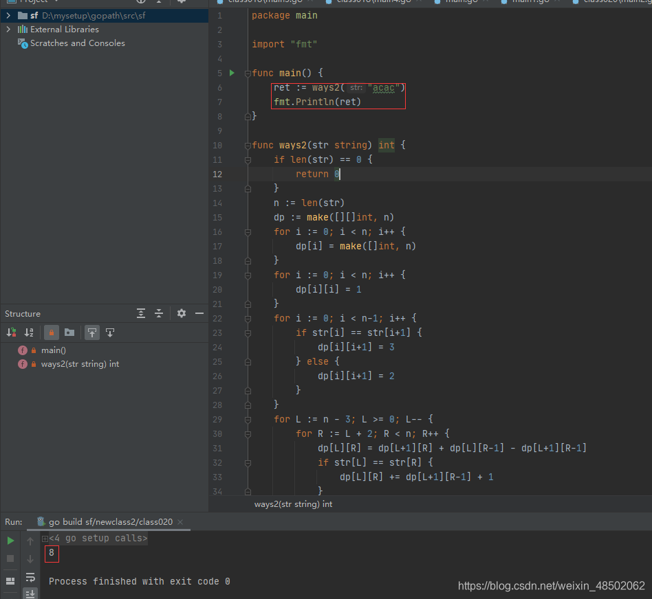Screen dimensions: 652x599
Task: Sort Structure members alphabetically
Action: point(29,332)
